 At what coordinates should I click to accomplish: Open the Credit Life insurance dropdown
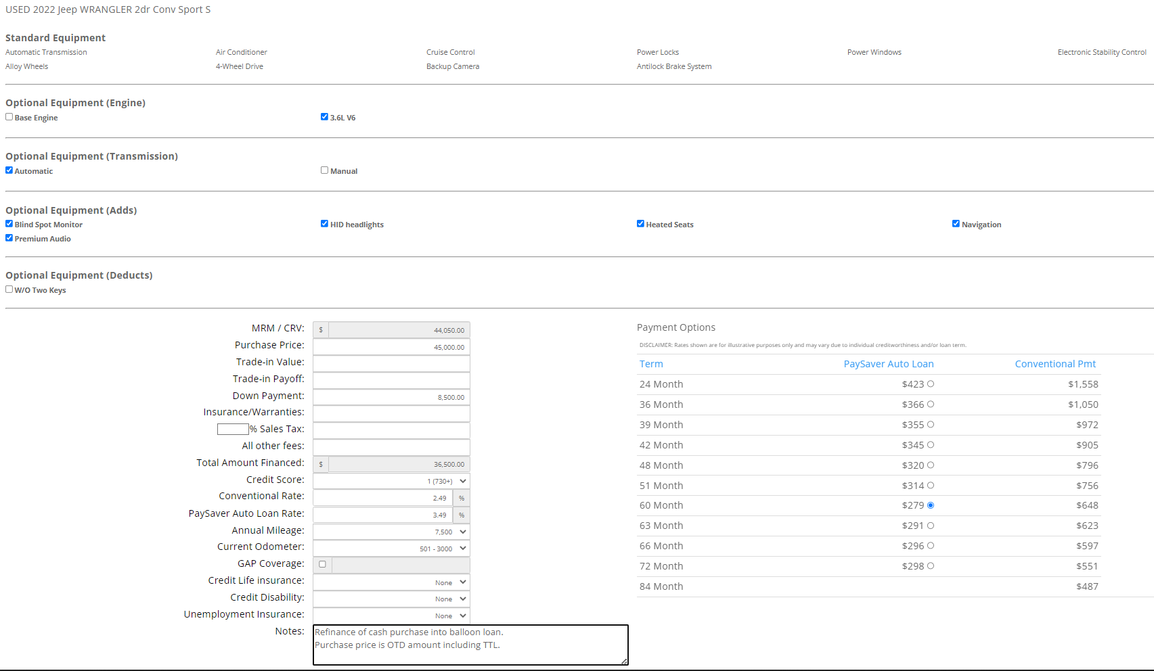[391, 582]
